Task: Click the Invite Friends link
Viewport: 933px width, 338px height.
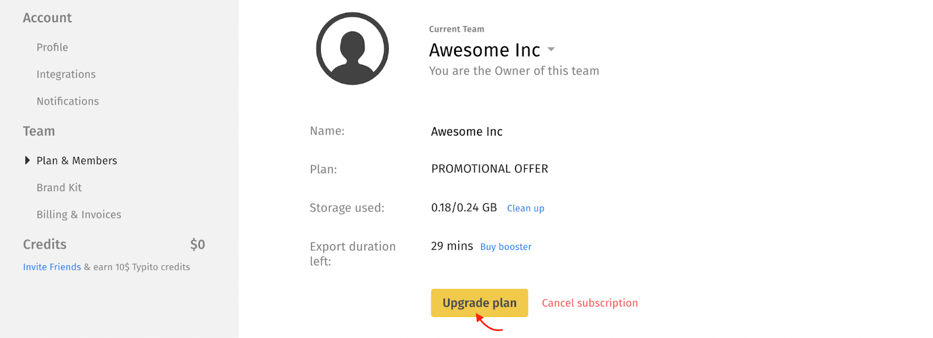Action: 52,267
